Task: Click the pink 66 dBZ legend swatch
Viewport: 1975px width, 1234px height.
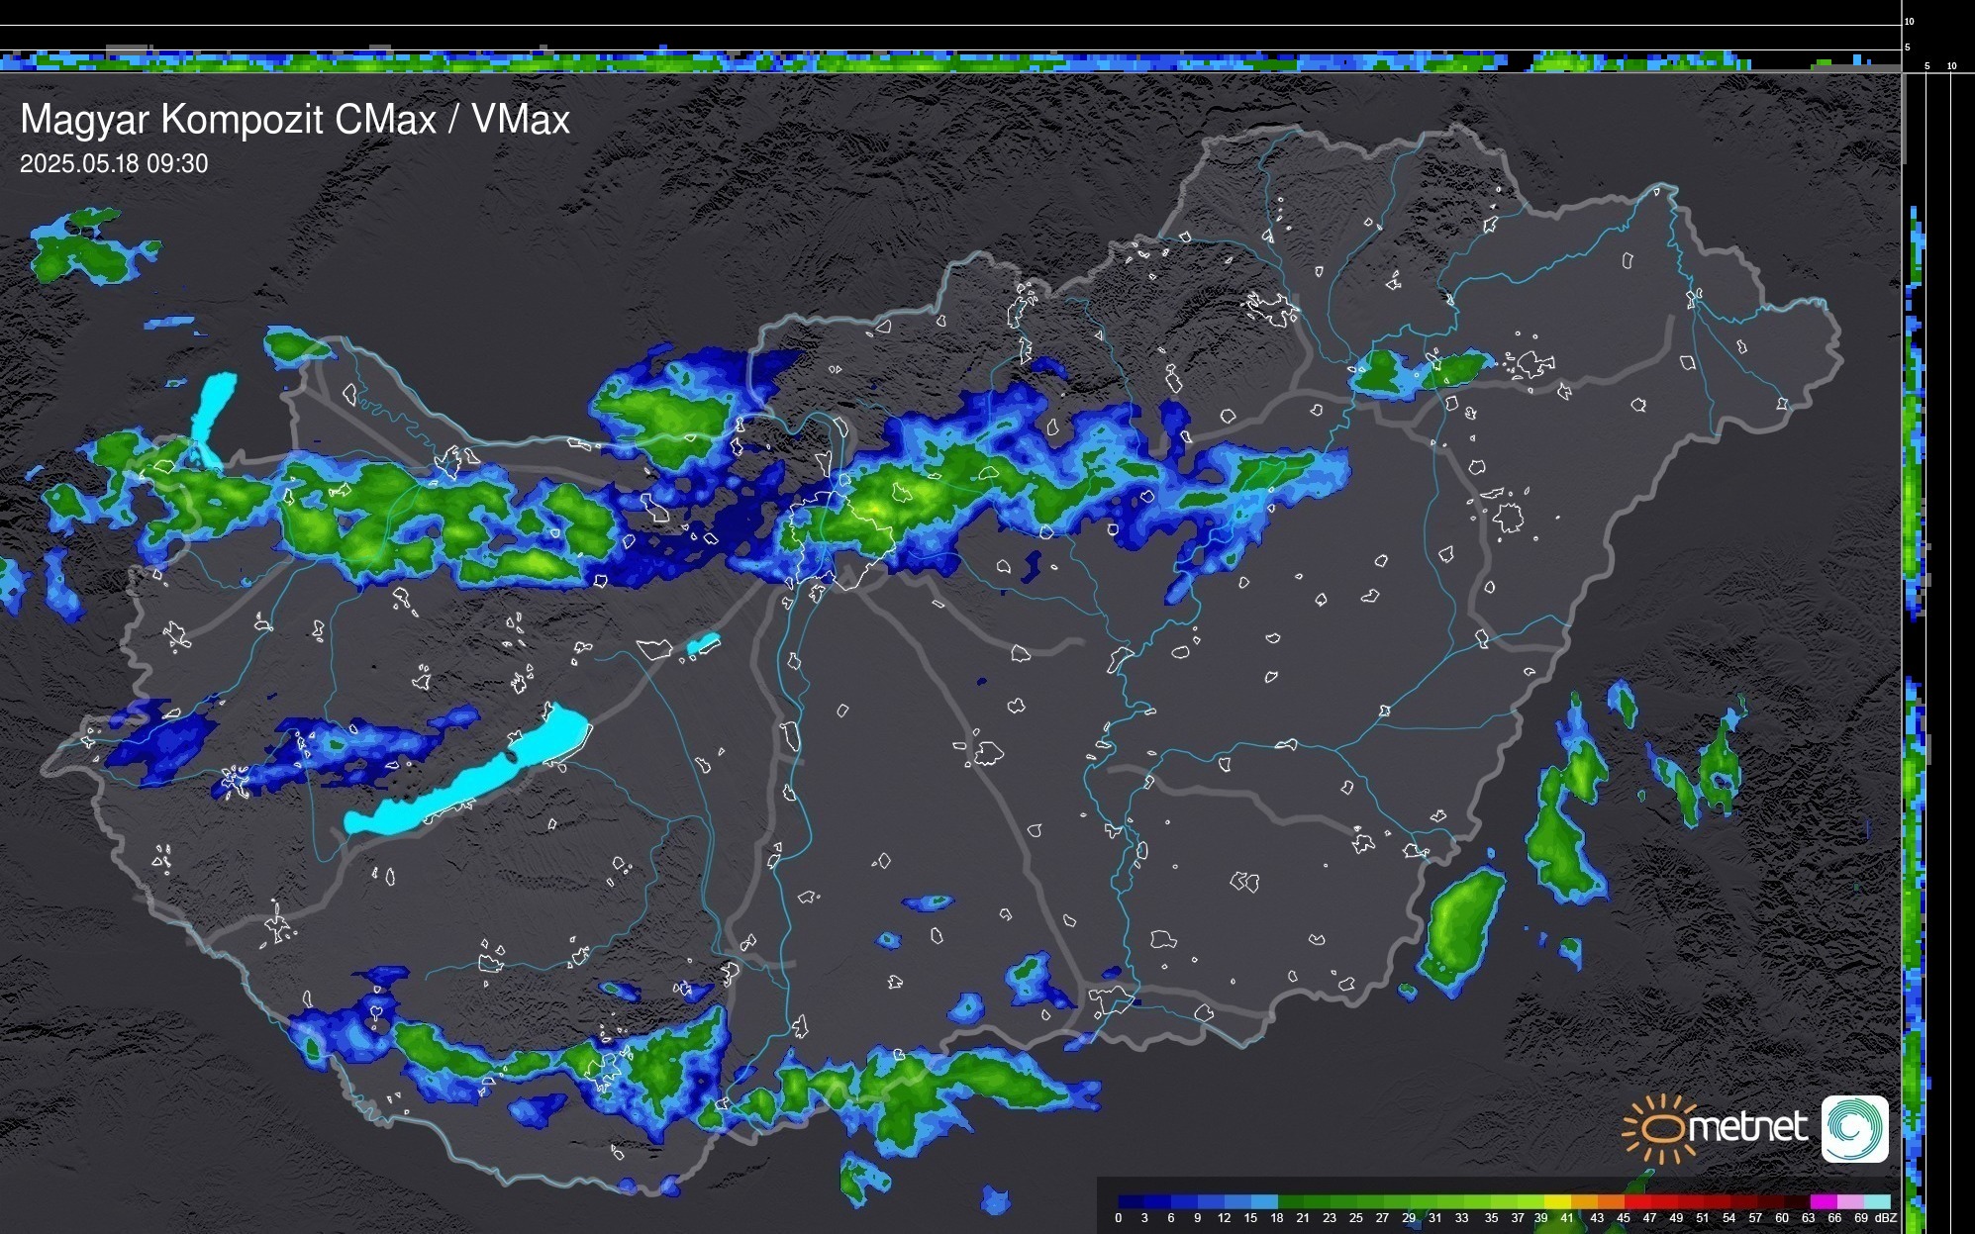Action: click(x=1849, y=1201)
